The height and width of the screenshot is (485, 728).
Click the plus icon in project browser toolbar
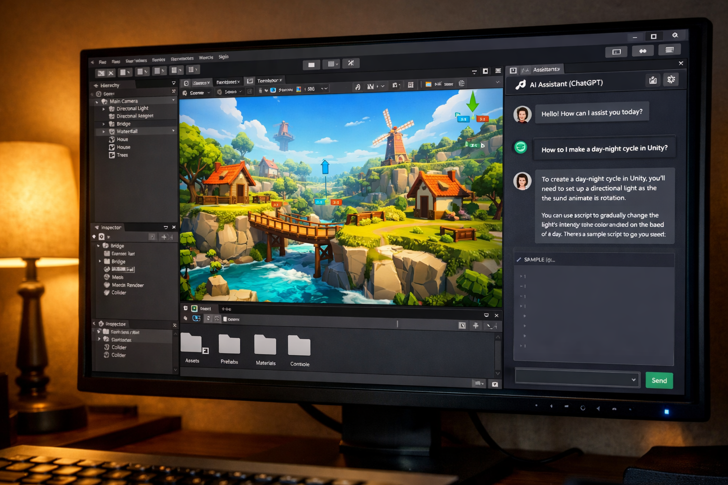click(476, 325)
